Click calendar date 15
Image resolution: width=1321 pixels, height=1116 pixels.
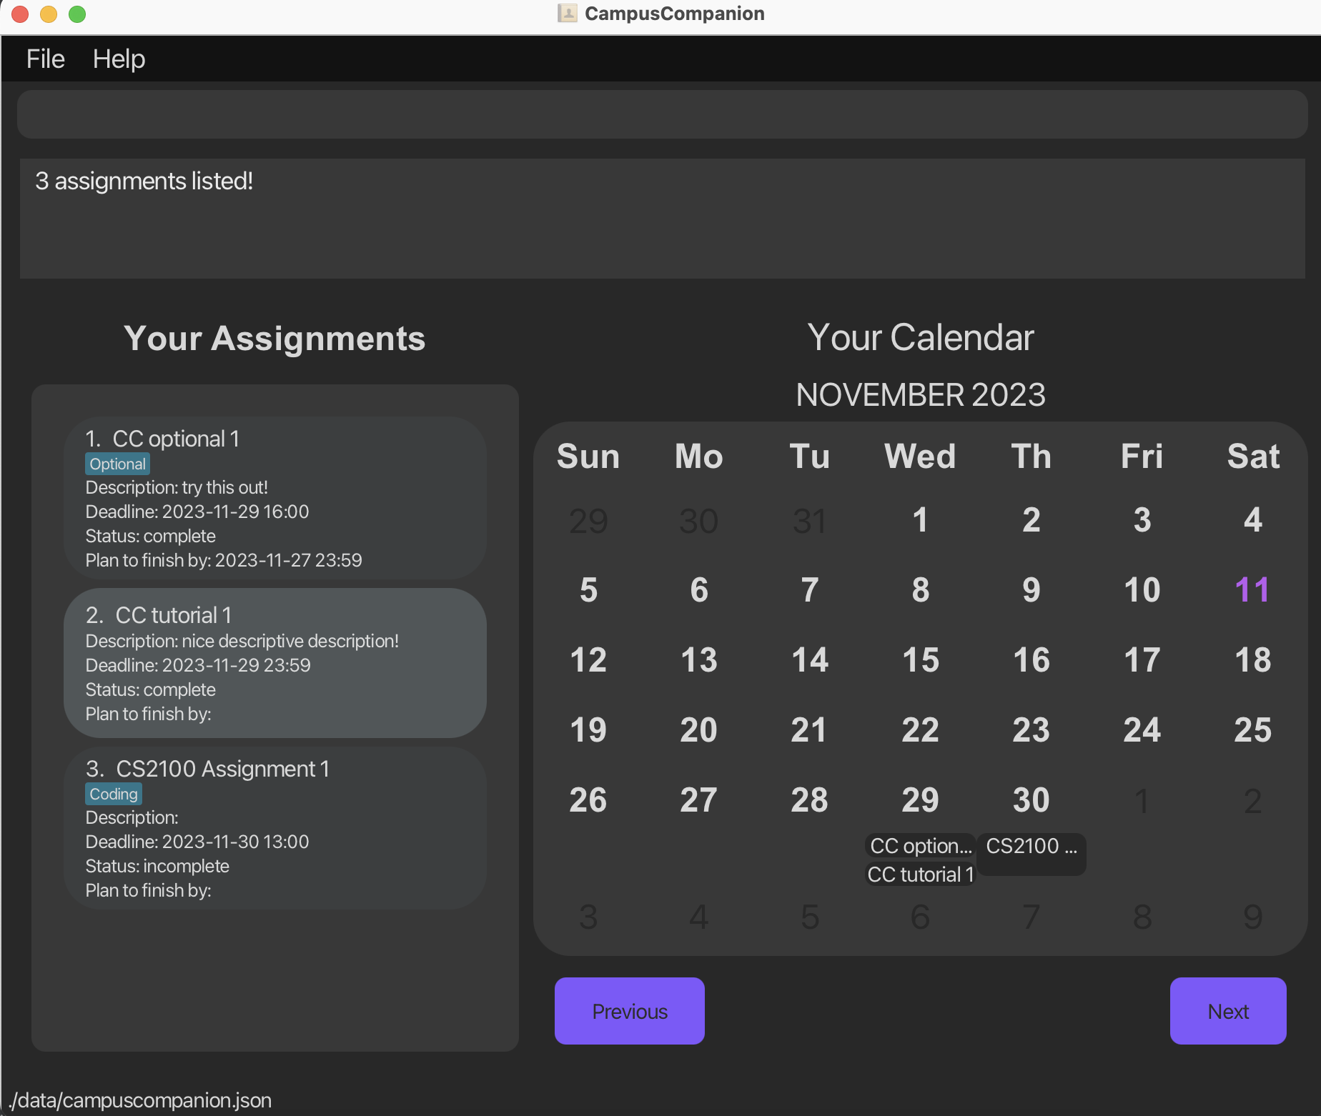coord(920,659)
